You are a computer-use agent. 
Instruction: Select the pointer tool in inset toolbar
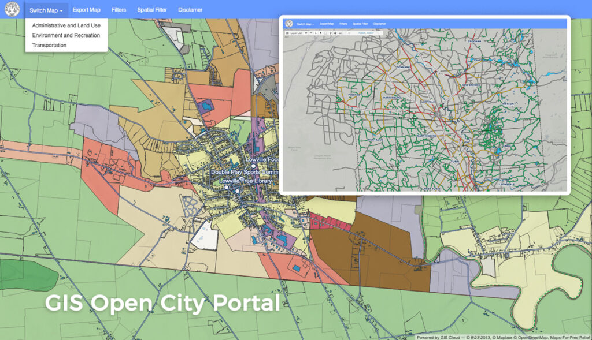pos(320,33)
